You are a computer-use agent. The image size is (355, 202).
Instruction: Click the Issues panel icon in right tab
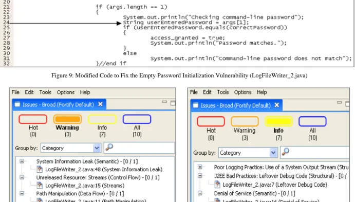(196, 105)
